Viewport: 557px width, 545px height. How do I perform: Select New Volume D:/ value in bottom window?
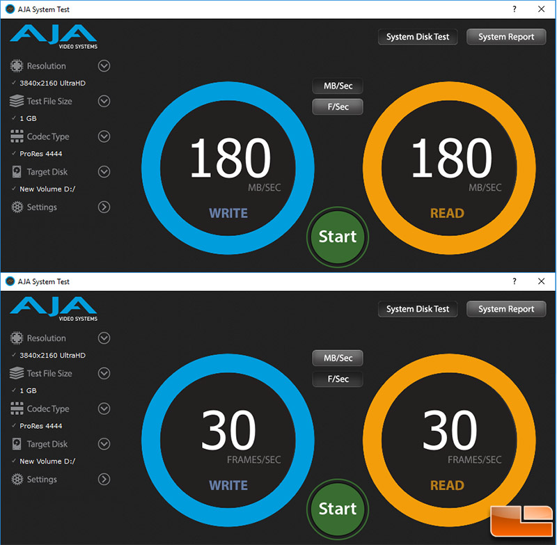[x=47, y=461]
